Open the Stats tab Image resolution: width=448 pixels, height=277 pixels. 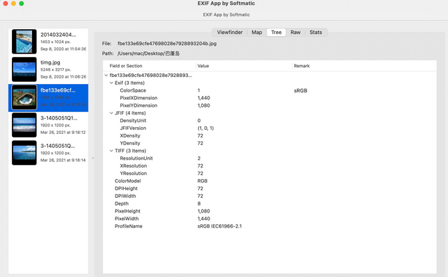tap(316, 32)
